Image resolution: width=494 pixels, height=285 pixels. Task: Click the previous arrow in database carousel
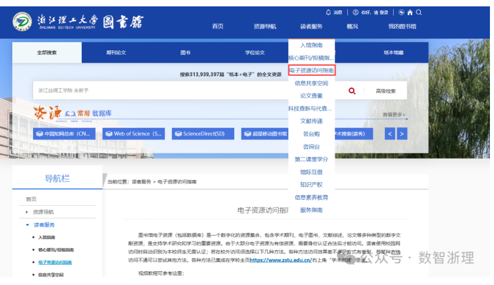pos(390,134)
